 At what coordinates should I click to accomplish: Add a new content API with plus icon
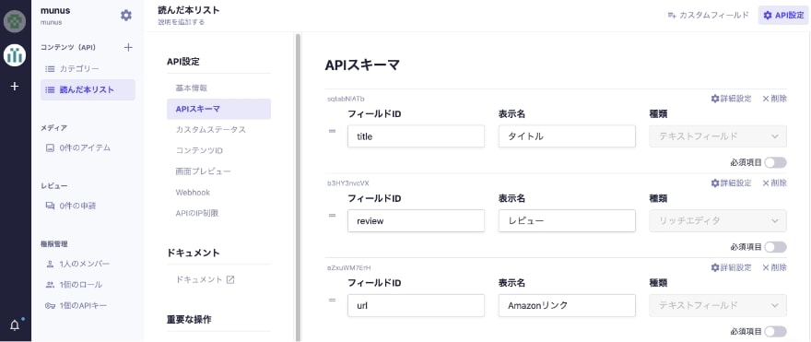[x=129, y=48]
